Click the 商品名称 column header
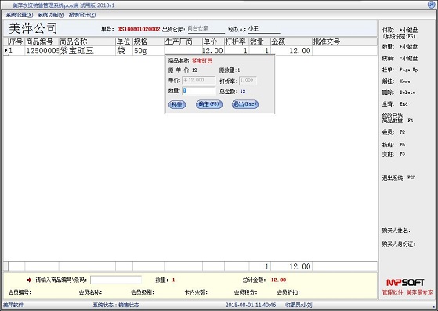Screen dimensions: 438x311 tap(87, 42)
